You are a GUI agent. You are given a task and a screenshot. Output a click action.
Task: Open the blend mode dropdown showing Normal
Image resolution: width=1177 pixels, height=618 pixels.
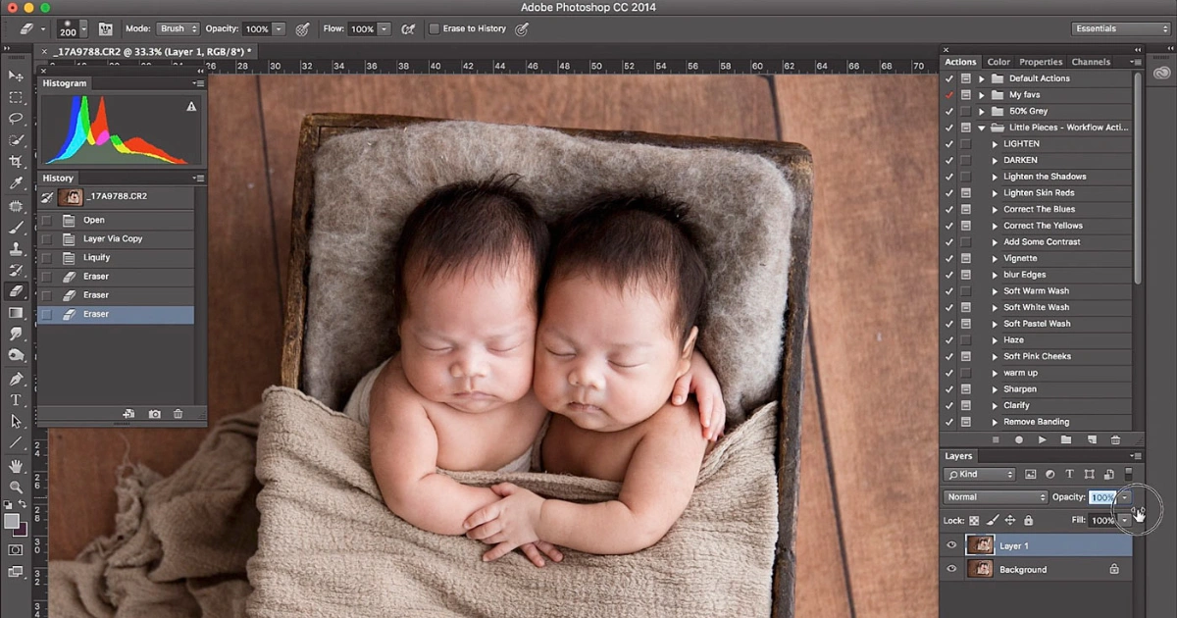pyautogui.click(x=994, y=496)
